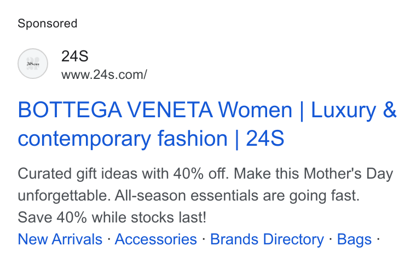The width and height of the screenshot is (416, 263).
Task: Go to the Bags sitelink
Action: pos(354,239)
